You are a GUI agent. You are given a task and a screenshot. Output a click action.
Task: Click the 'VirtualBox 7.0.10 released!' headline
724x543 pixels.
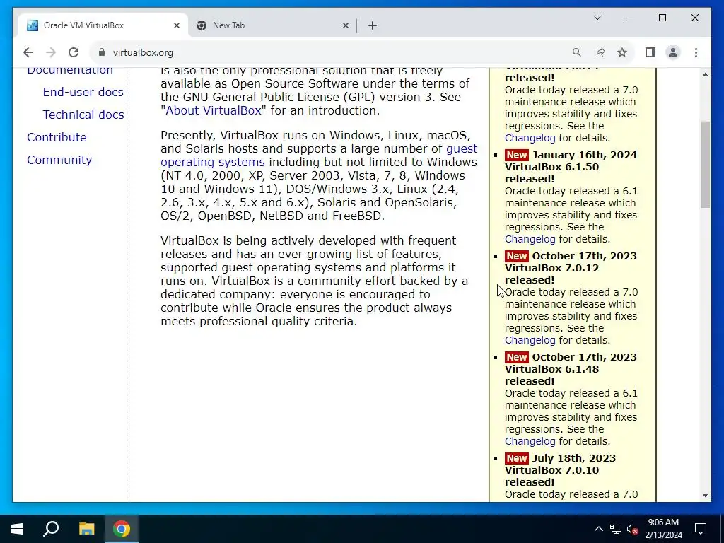(x=551, y=476)
